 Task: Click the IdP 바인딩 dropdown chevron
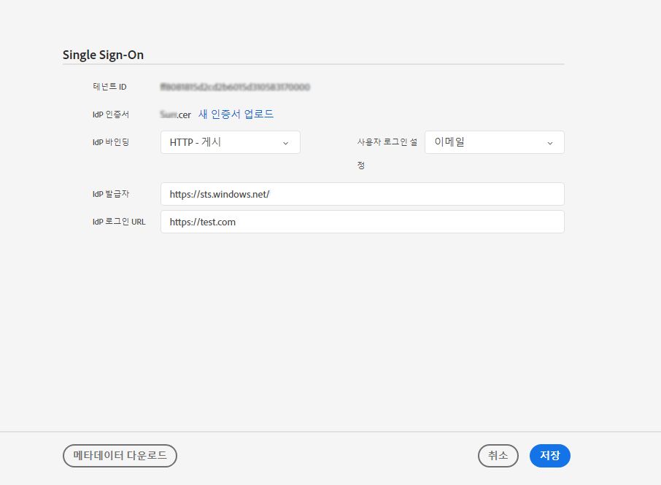(287, 143)
